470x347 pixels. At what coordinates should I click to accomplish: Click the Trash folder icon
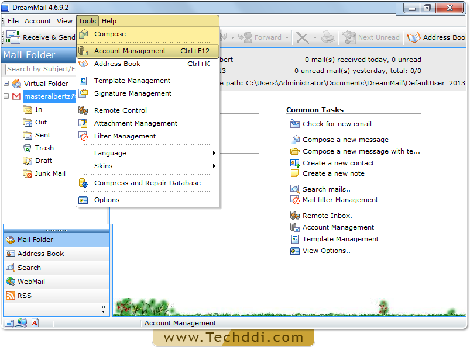tap(28, 148)
